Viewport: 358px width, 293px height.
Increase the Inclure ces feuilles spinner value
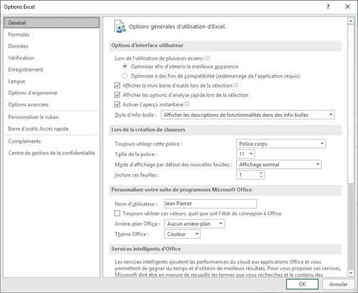[x=261, y=173]
